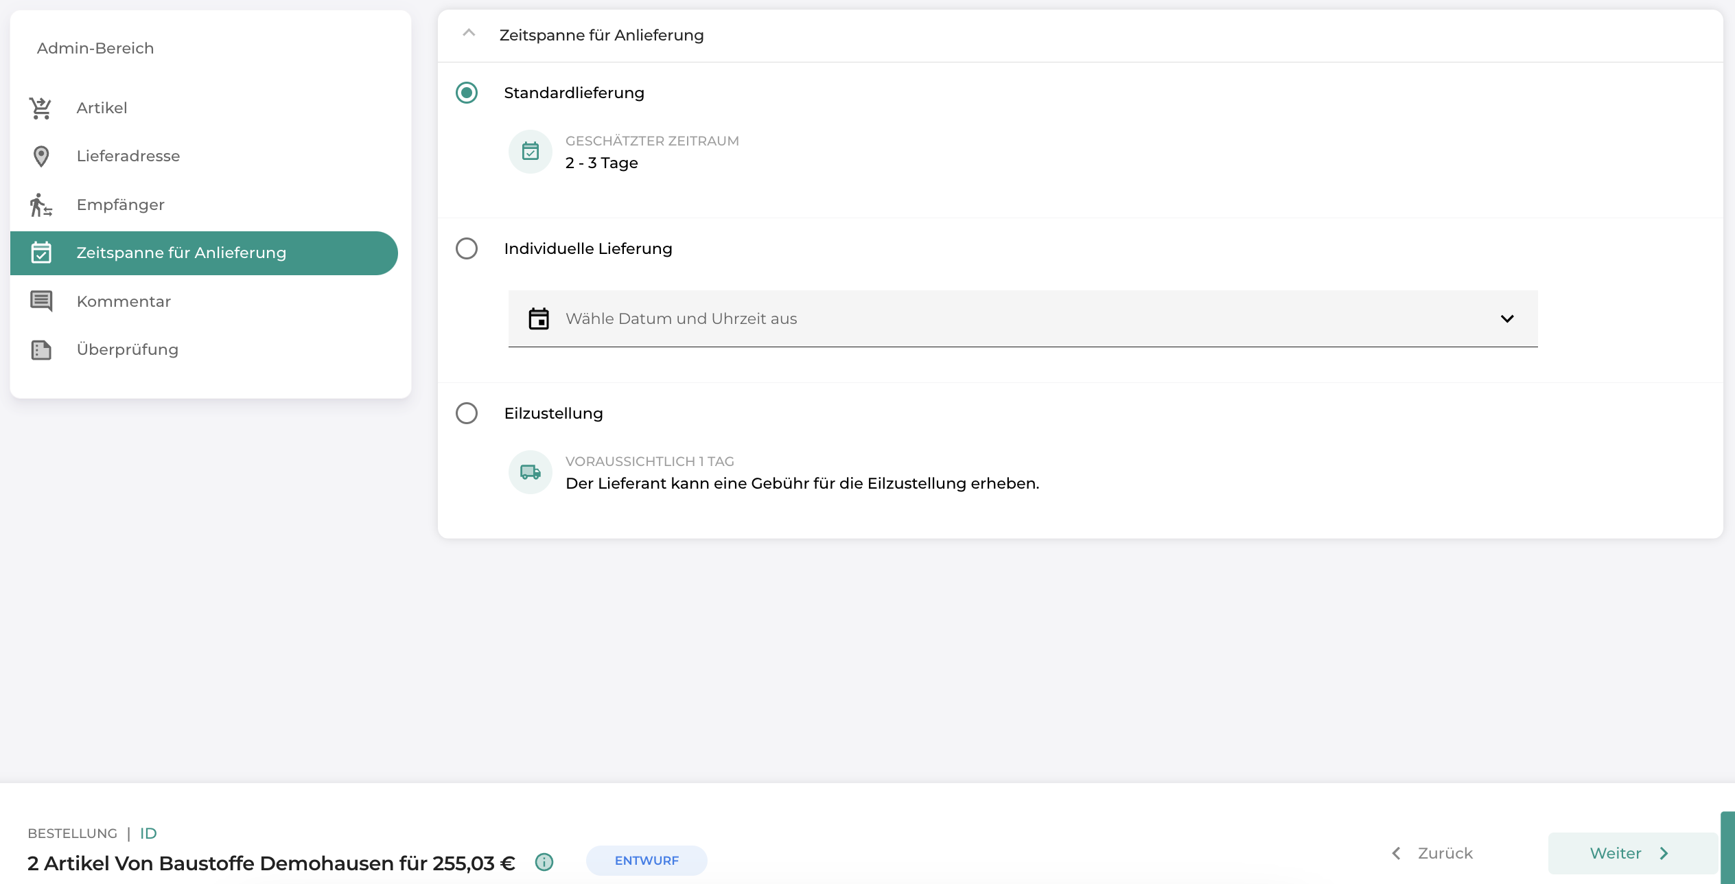Viewport: 1735px width, 884px height.
Task: Open the Kommentar menu item
Action: pos(205,301)
